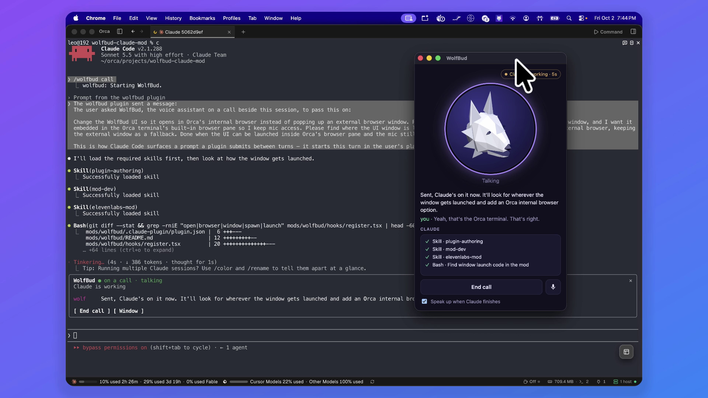Click the Off status indicator in status bar
The width and height of the screenshot is (708, 398).
pyautogui.click(x=532, y=382)
